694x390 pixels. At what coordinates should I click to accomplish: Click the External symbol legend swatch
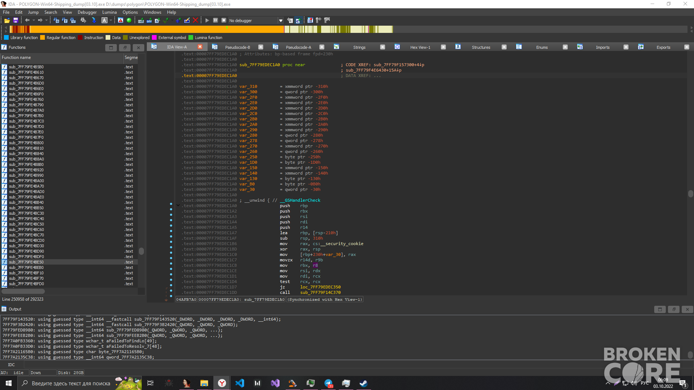154,38
